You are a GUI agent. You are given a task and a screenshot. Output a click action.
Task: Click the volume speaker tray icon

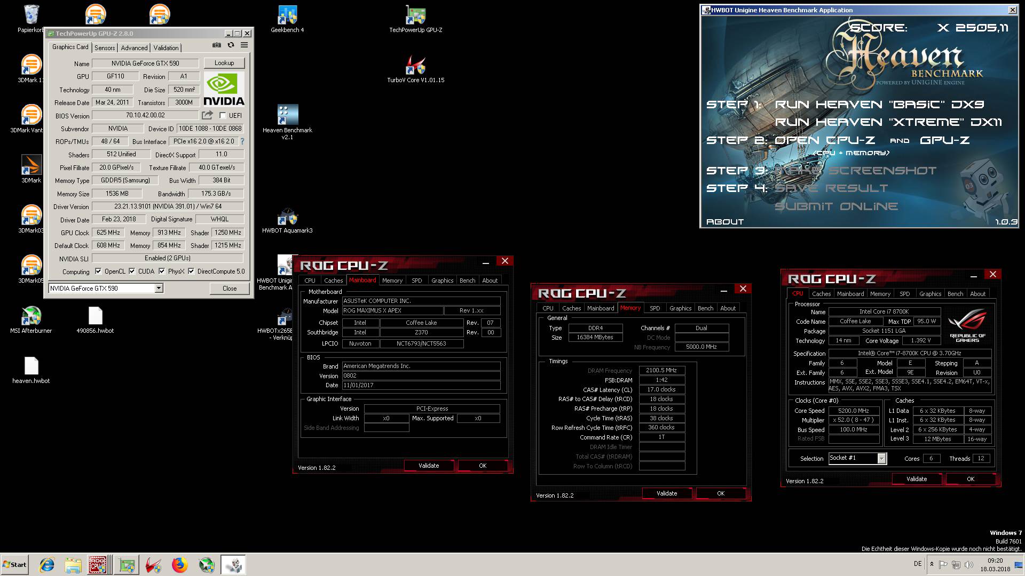pyautogui.click(x=968, y=564)
